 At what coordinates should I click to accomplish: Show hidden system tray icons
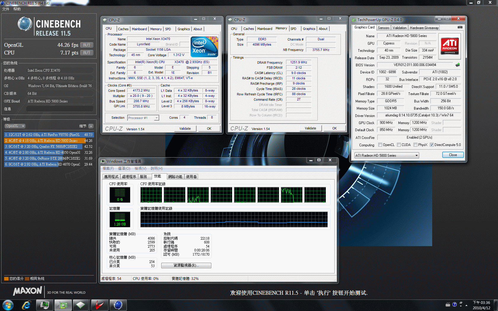tap(466, 305)
